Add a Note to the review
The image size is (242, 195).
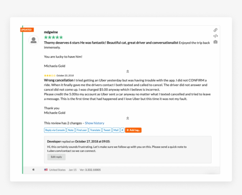click(x=71, y=130)
